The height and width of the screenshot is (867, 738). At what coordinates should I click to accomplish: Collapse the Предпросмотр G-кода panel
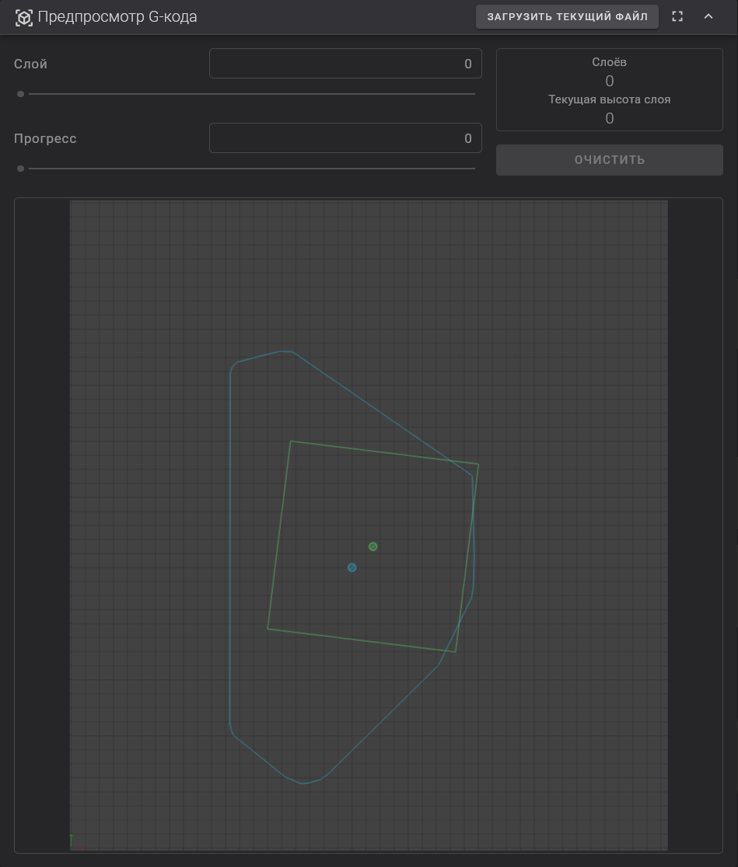708,16
